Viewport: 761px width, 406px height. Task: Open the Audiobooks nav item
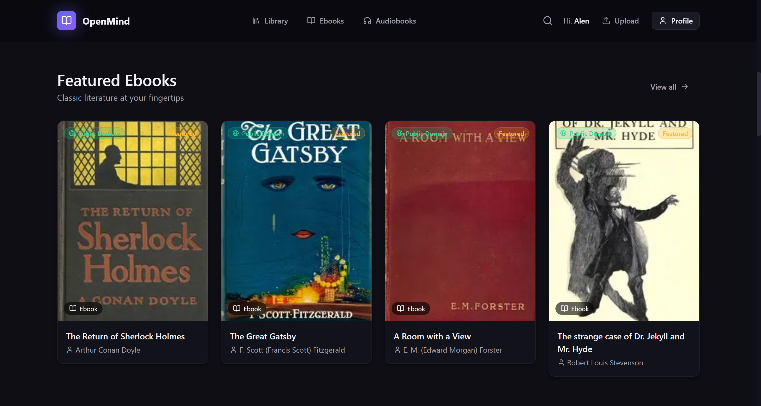click(389, 21)
